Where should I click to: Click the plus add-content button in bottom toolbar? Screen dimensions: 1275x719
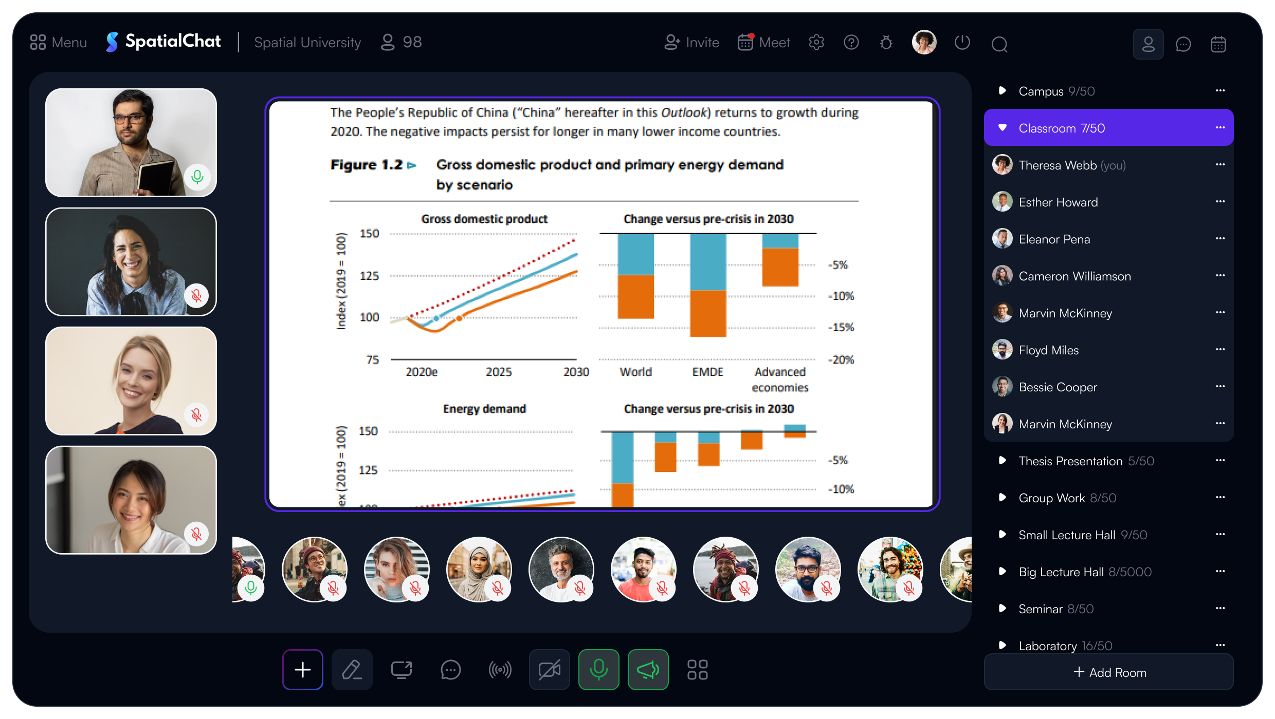(303, 670)
